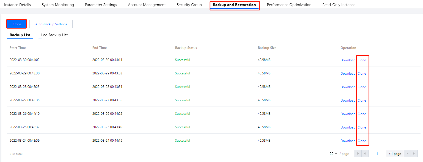Open the 20 per page dropdown
The width and height of the screenshot is (423, 162).
(x=333, y=154)
